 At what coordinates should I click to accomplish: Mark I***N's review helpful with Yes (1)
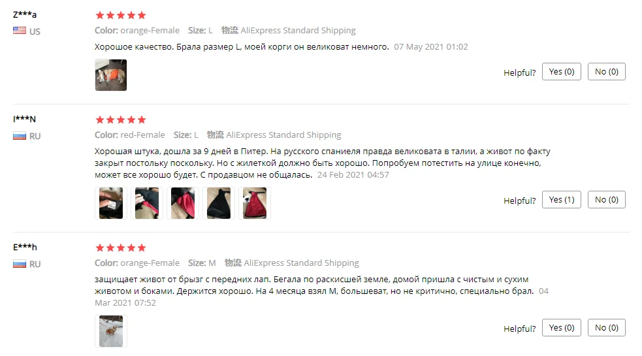561,199
